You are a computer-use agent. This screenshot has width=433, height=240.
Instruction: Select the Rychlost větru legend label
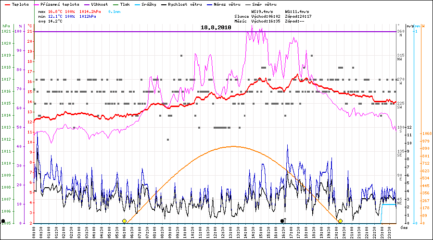coord(185,4)
